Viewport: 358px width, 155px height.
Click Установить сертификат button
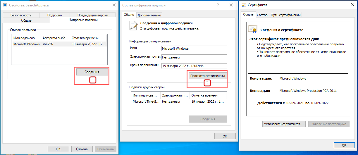284,124
